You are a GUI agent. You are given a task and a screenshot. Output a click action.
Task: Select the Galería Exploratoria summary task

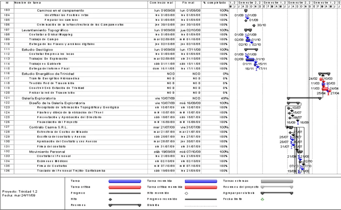39,98
